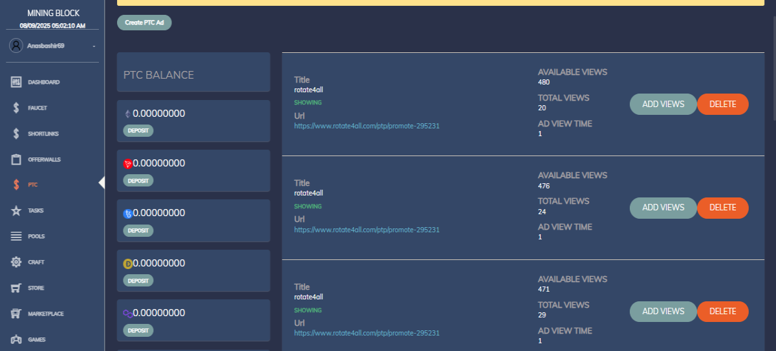Image resolution: width=776 pixels, height=351 pixels.
Task: Click Deposit under the Tezos balance
Action: pos(138,230)
